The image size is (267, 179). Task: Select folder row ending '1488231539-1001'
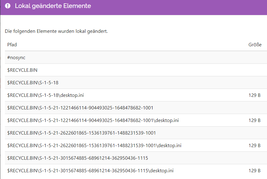click(136, 133)
